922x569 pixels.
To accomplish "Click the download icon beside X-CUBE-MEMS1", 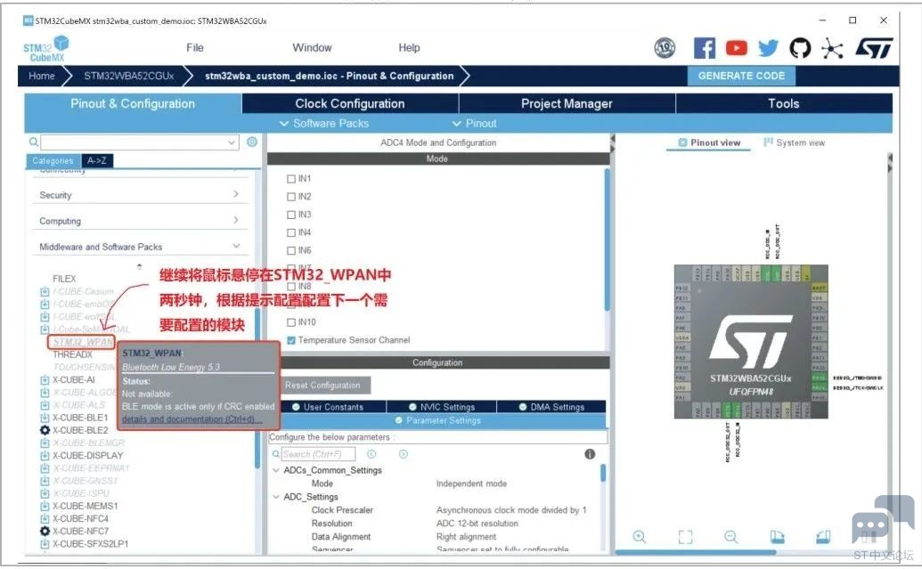I will click(45, 506).
